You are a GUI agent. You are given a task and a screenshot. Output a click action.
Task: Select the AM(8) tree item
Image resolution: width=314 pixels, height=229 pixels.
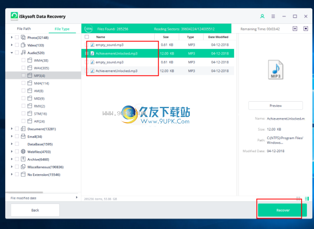pos(38,91)
